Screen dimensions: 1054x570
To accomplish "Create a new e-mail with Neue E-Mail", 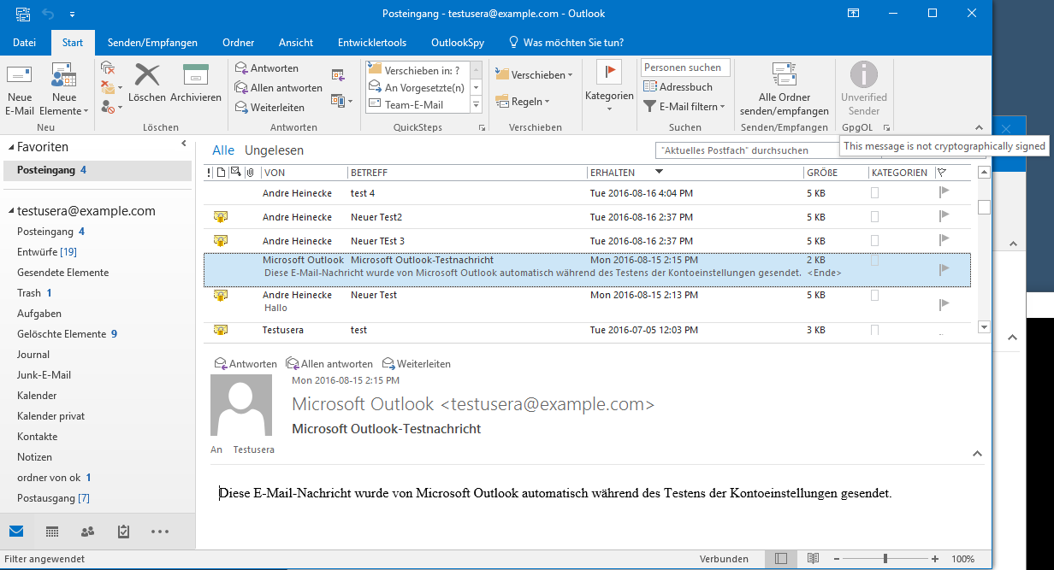I will [x=20, y=89].
